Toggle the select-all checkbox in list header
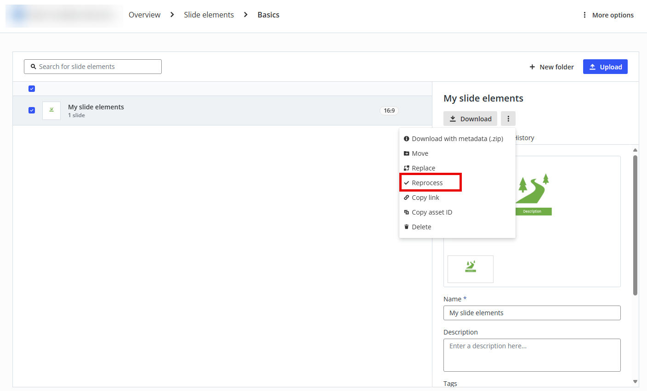The width and height of the screenshot is (647, 391). pos(32,89)
